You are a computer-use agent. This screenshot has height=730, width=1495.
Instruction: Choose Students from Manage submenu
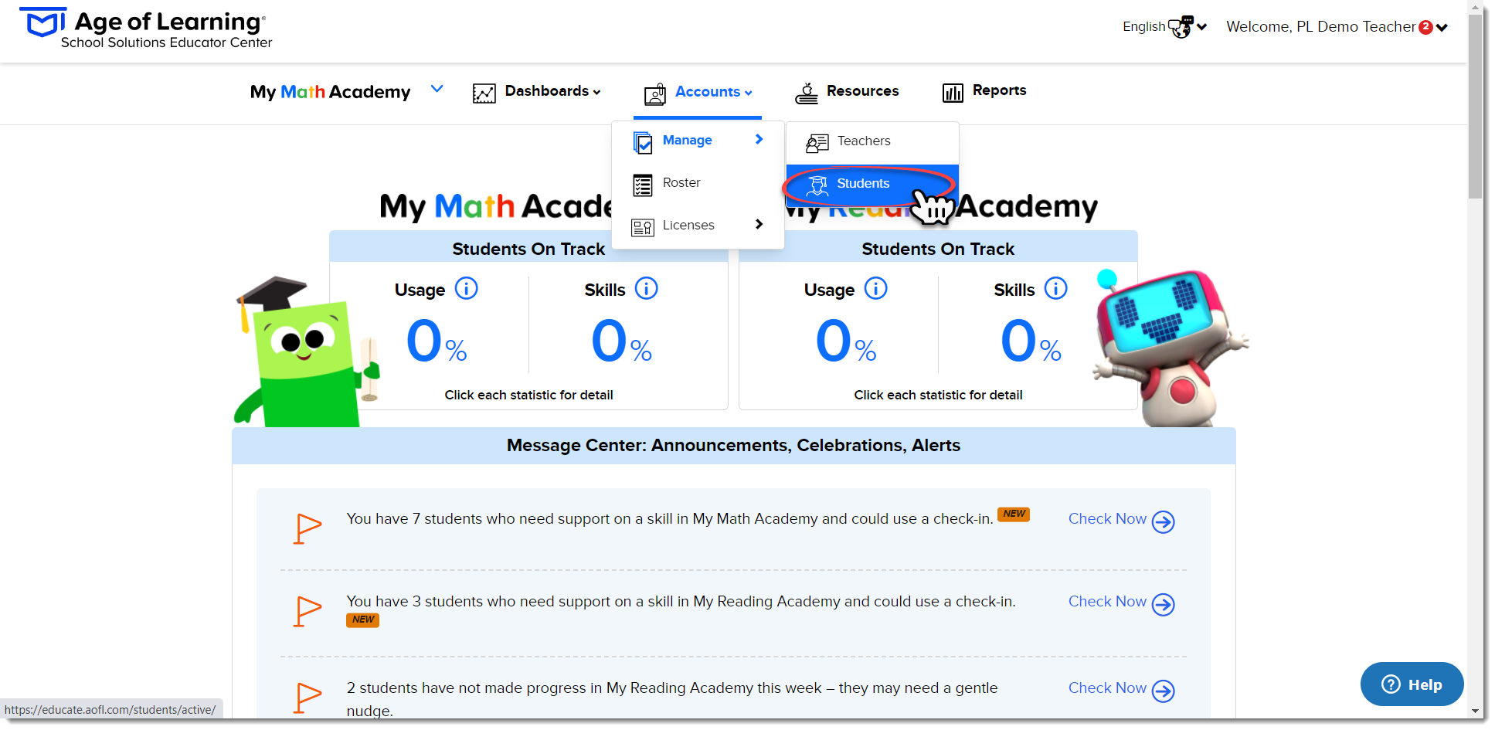[x=872, y=184]
